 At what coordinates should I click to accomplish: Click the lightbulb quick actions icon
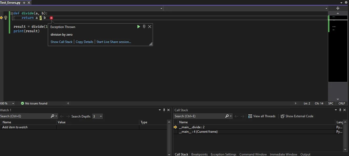click(x=6, y=18)
